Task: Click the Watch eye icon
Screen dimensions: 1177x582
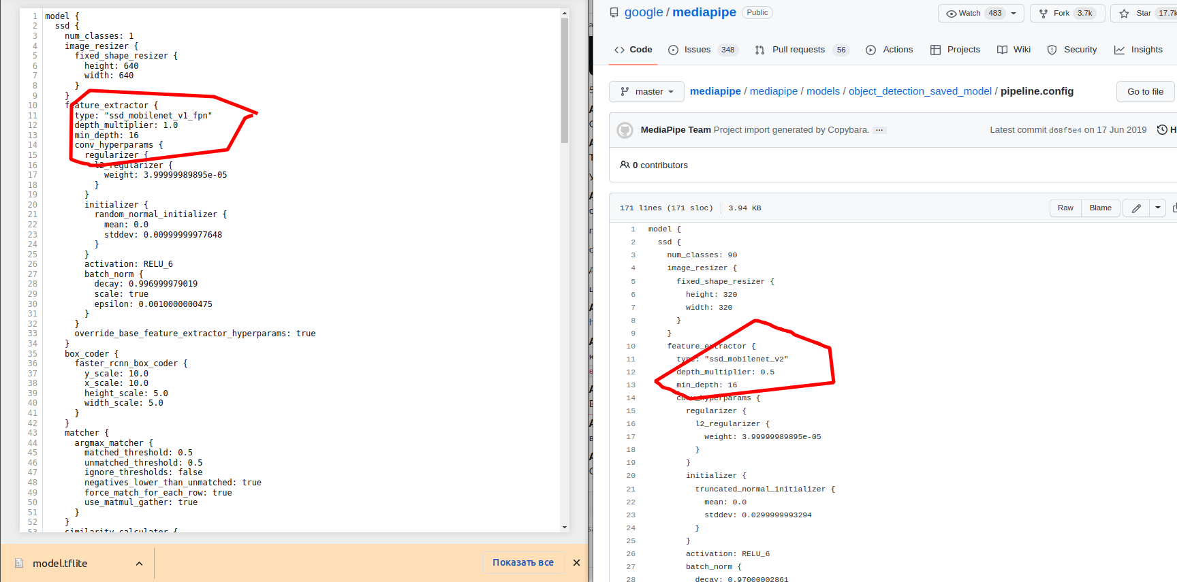Action: point(951,13)
